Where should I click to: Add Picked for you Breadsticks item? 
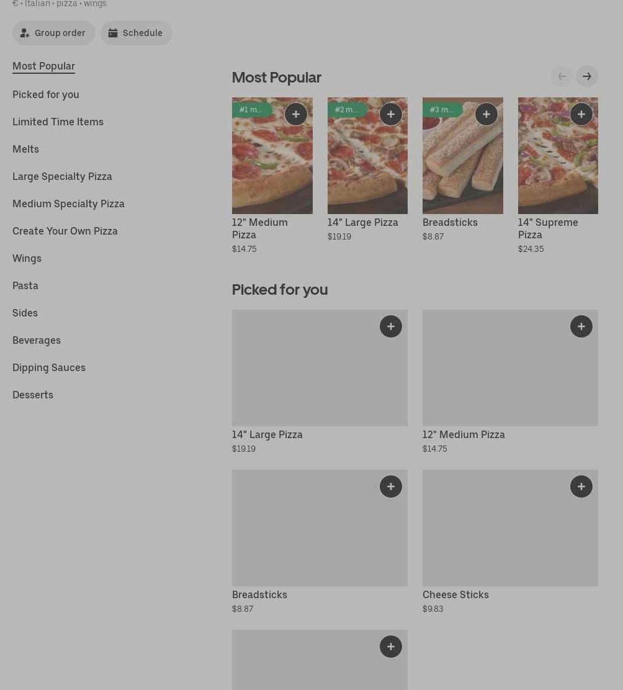coord(391,486)
